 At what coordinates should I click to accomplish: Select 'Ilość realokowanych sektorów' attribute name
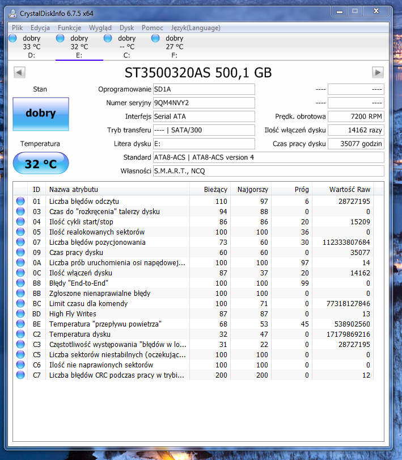pos(97,232)
